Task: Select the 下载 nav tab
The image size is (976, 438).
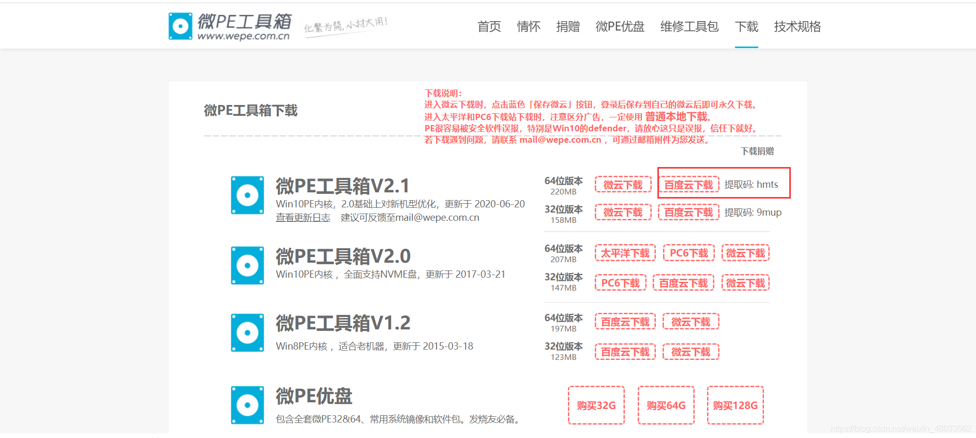Action: [746, 26]
